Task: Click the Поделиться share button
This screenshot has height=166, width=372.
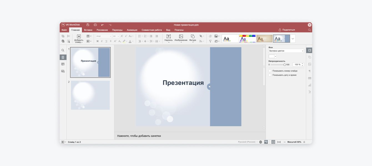Action: 287,30
